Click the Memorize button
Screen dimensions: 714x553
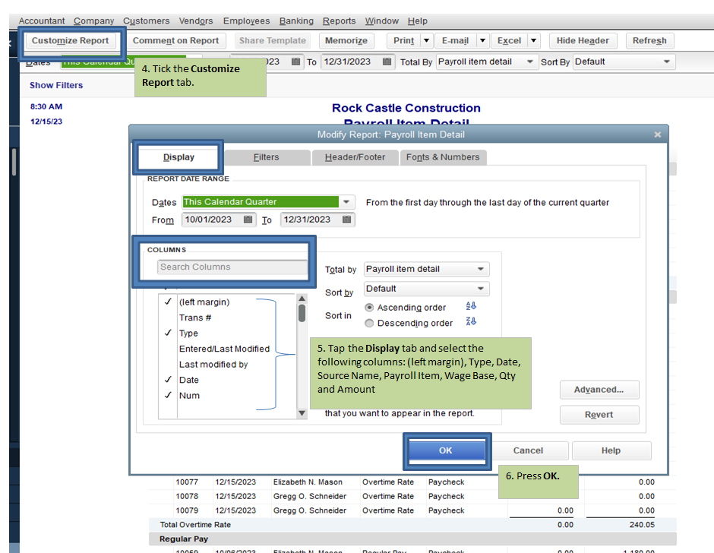[346, 40]
